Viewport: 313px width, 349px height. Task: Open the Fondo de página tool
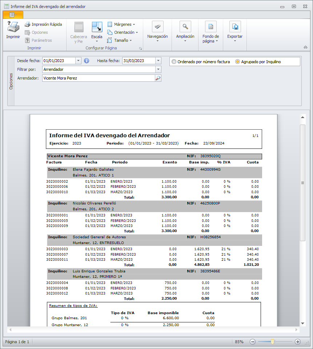coord(210,27)
